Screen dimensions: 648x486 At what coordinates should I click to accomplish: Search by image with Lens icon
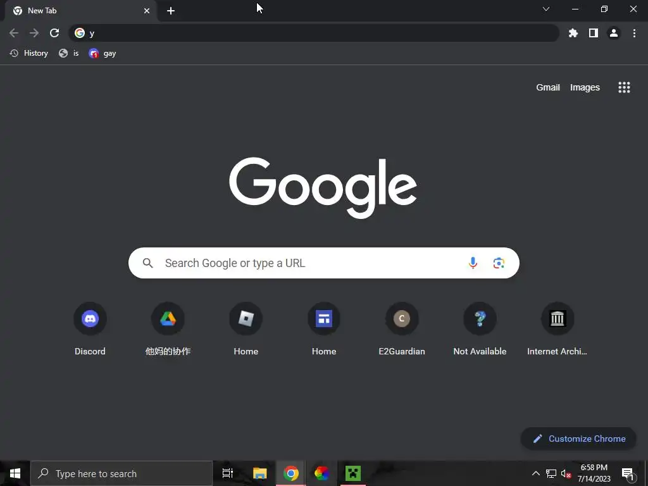click(499, 263)
